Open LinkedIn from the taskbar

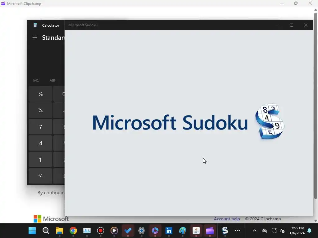click(169, 231)
